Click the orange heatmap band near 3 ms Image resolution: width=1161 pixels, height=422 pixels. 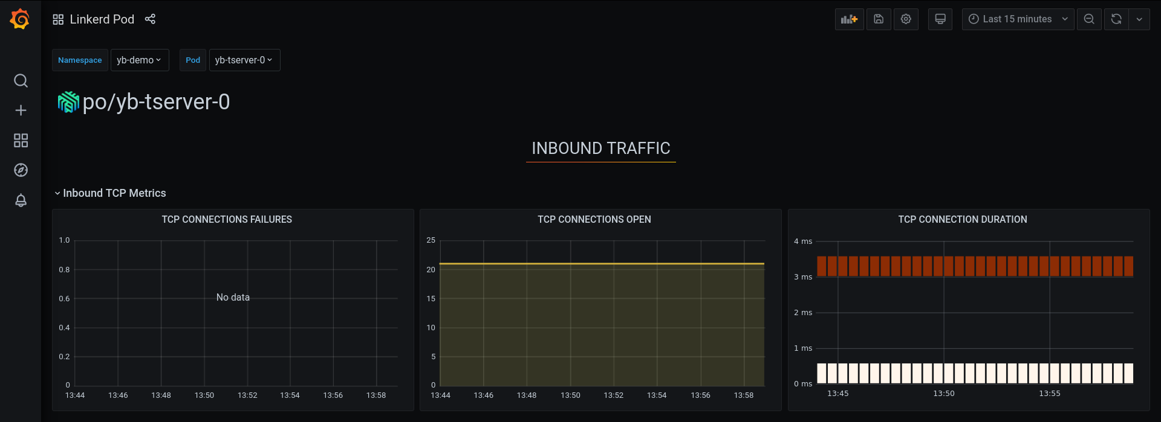point(975,266)
